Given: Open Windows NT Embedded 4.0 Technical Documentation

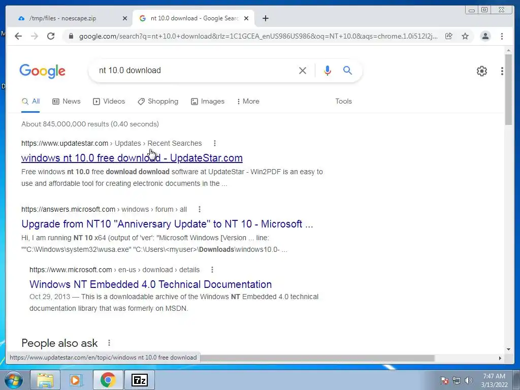Looking at the screenshot, I should [150, 284].
